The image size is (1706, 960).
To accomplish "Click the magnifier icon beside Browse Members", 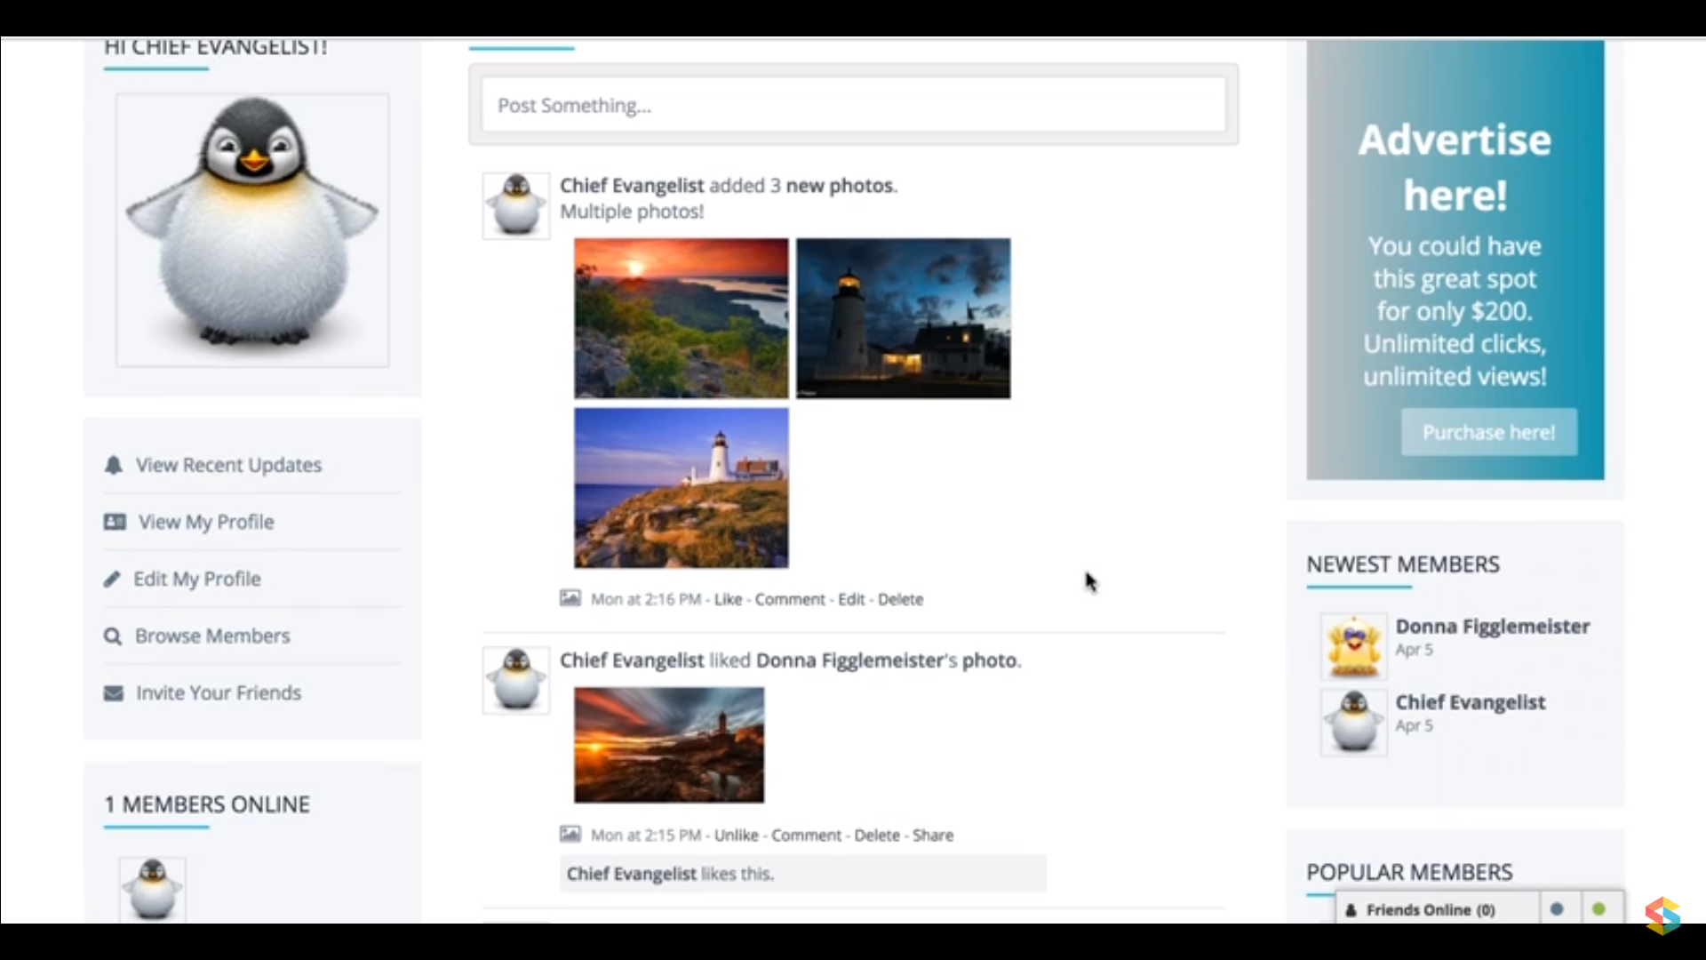I will (x=113, y=636).
